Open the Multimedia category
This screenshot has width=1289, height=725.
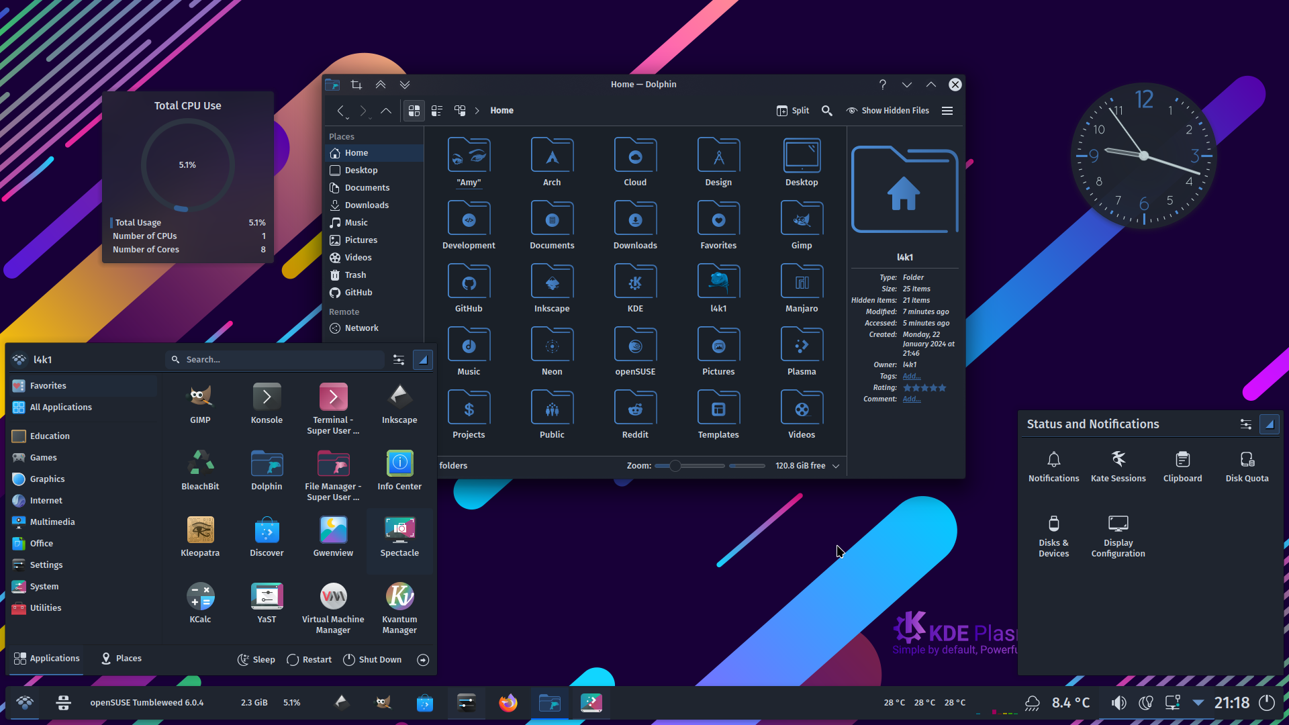[83, 522]
